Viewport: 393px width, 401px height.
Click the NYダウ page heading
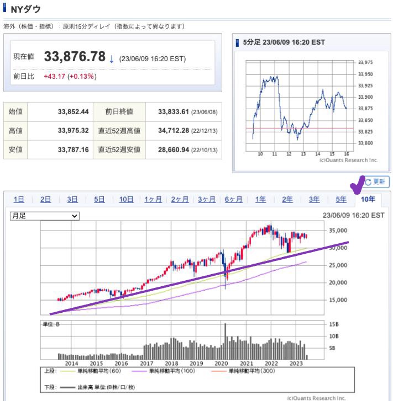tap(25, 9)
